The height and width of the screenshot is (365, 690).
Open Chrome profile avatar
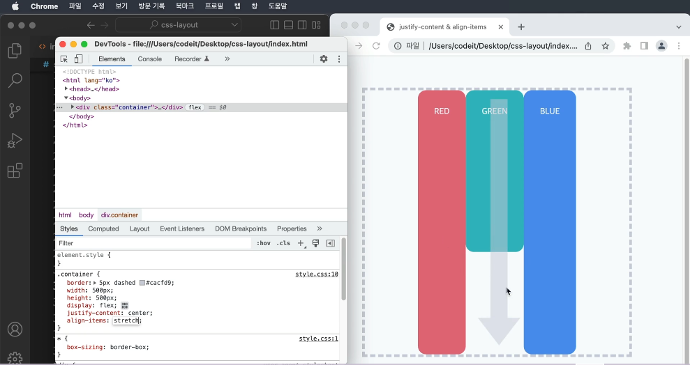(661, 46)
